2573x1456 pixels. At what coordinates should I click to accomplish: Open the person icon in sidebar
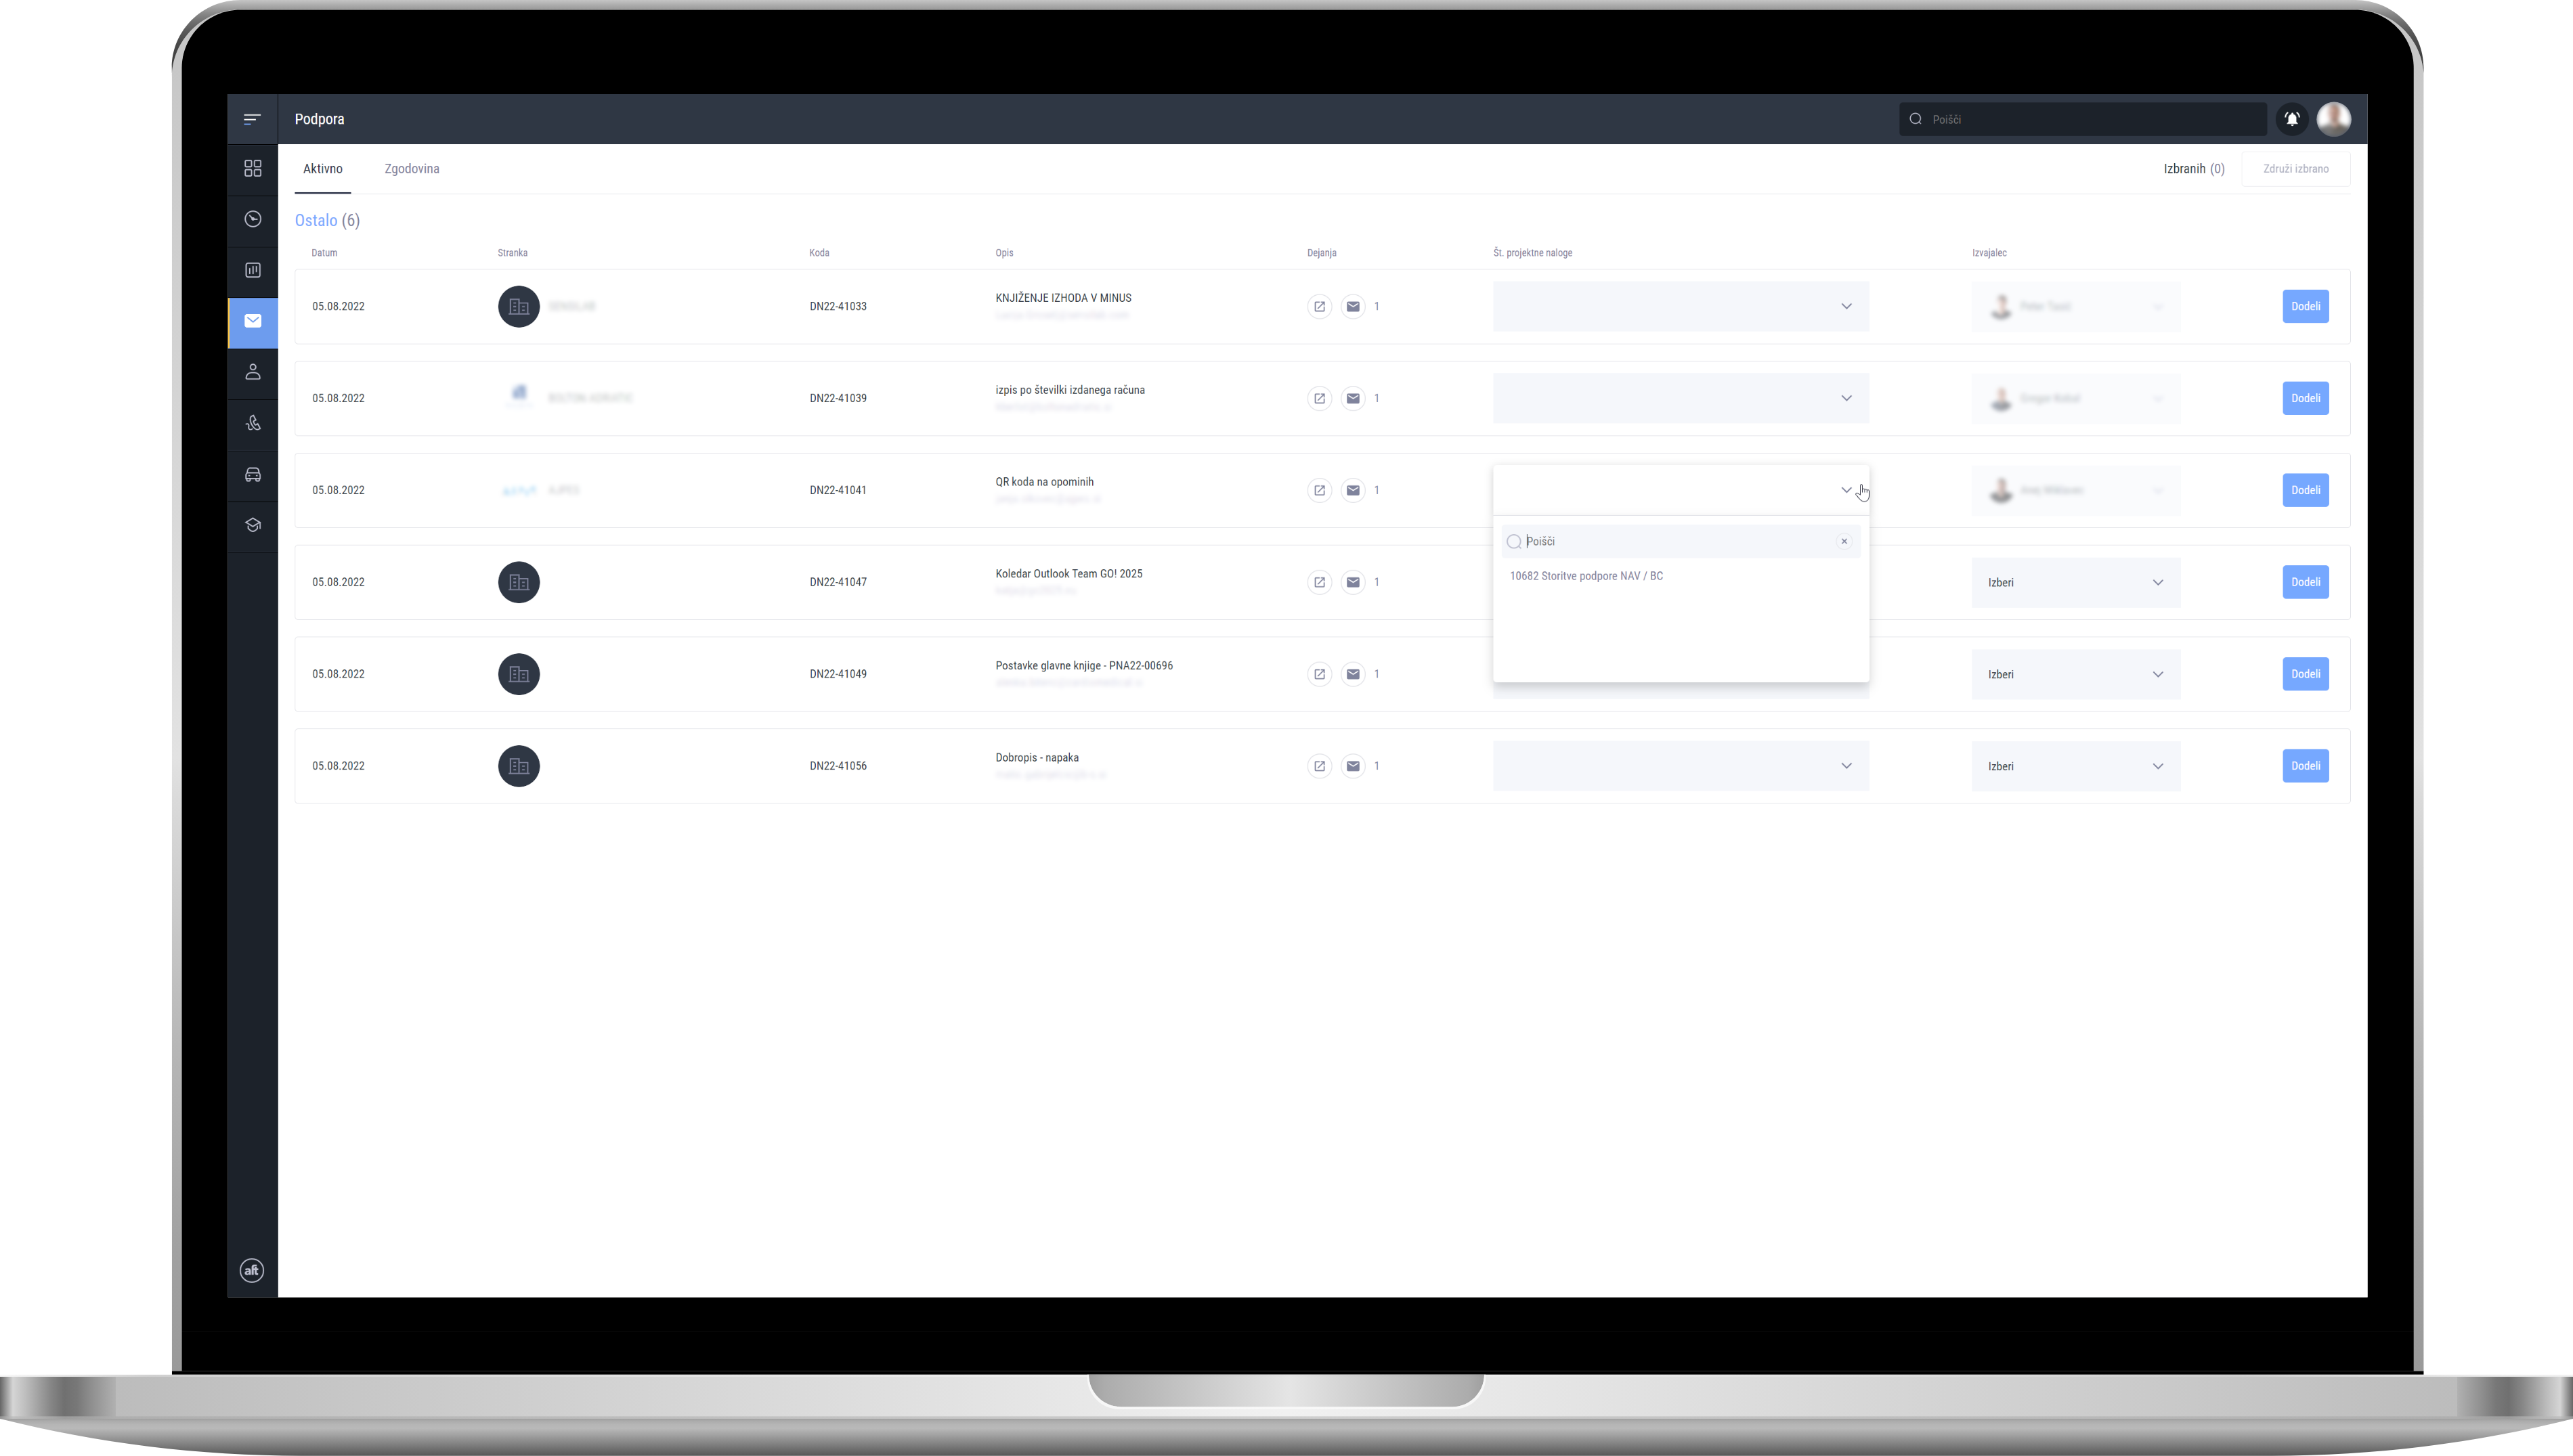coord(253,372)
